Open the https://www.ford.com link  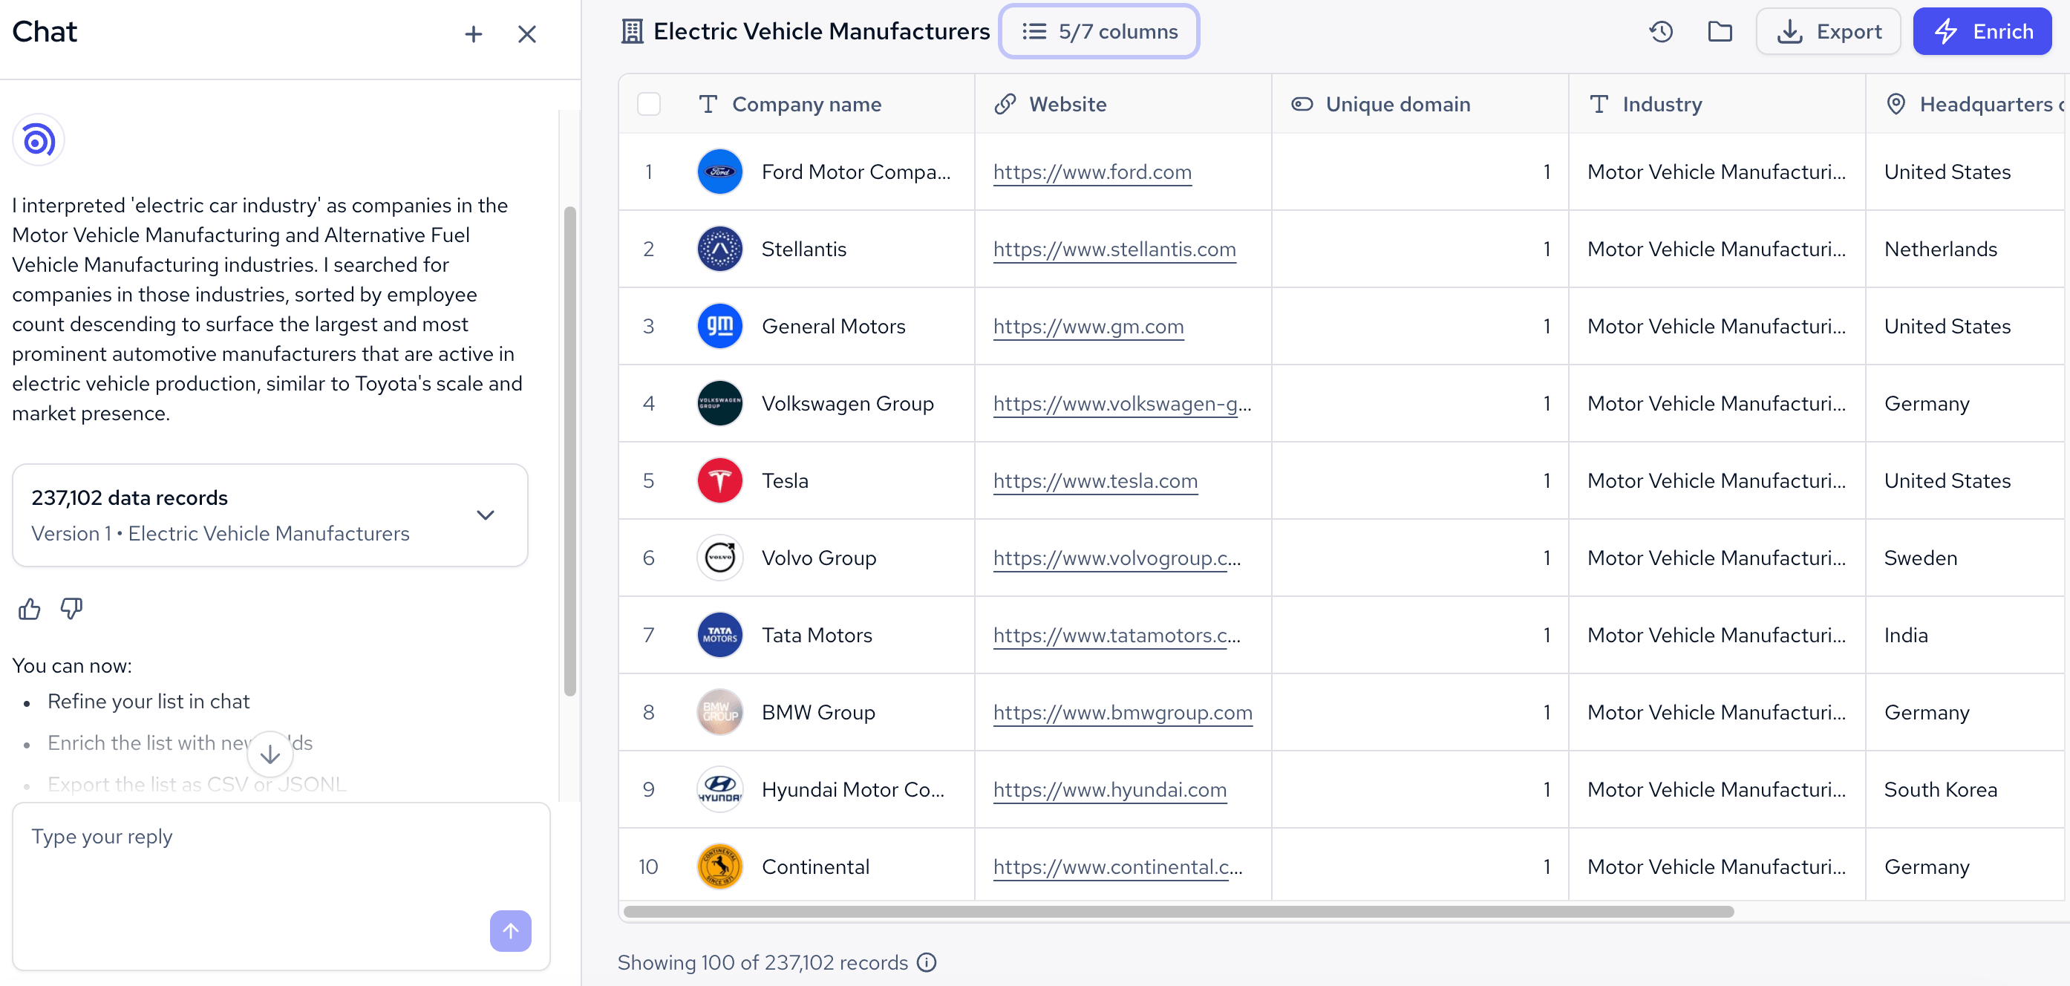click(x=1092, y=172)
